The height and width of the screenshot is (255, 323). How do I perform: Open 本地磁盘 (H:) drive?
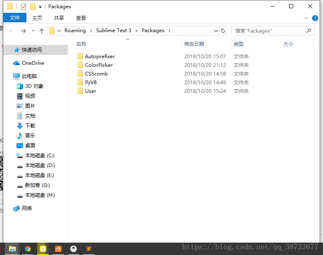point(40,195)
